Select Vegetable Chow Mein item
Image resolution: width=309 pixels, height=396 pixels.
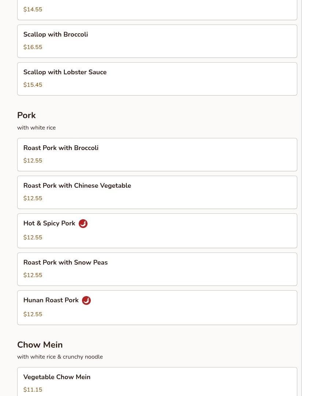coord(157,382)
